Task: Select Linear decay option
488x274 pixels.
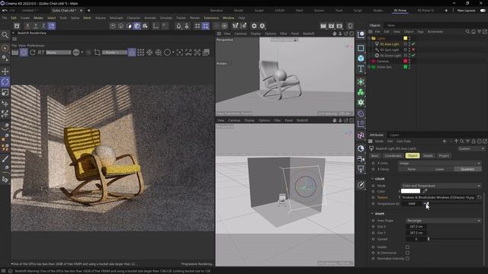Action: point(439,169)
